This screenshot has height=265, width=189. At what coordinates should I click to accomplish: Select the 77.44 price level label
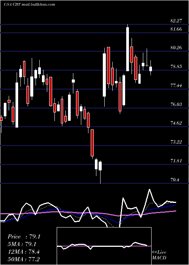(x=176, y=86)
